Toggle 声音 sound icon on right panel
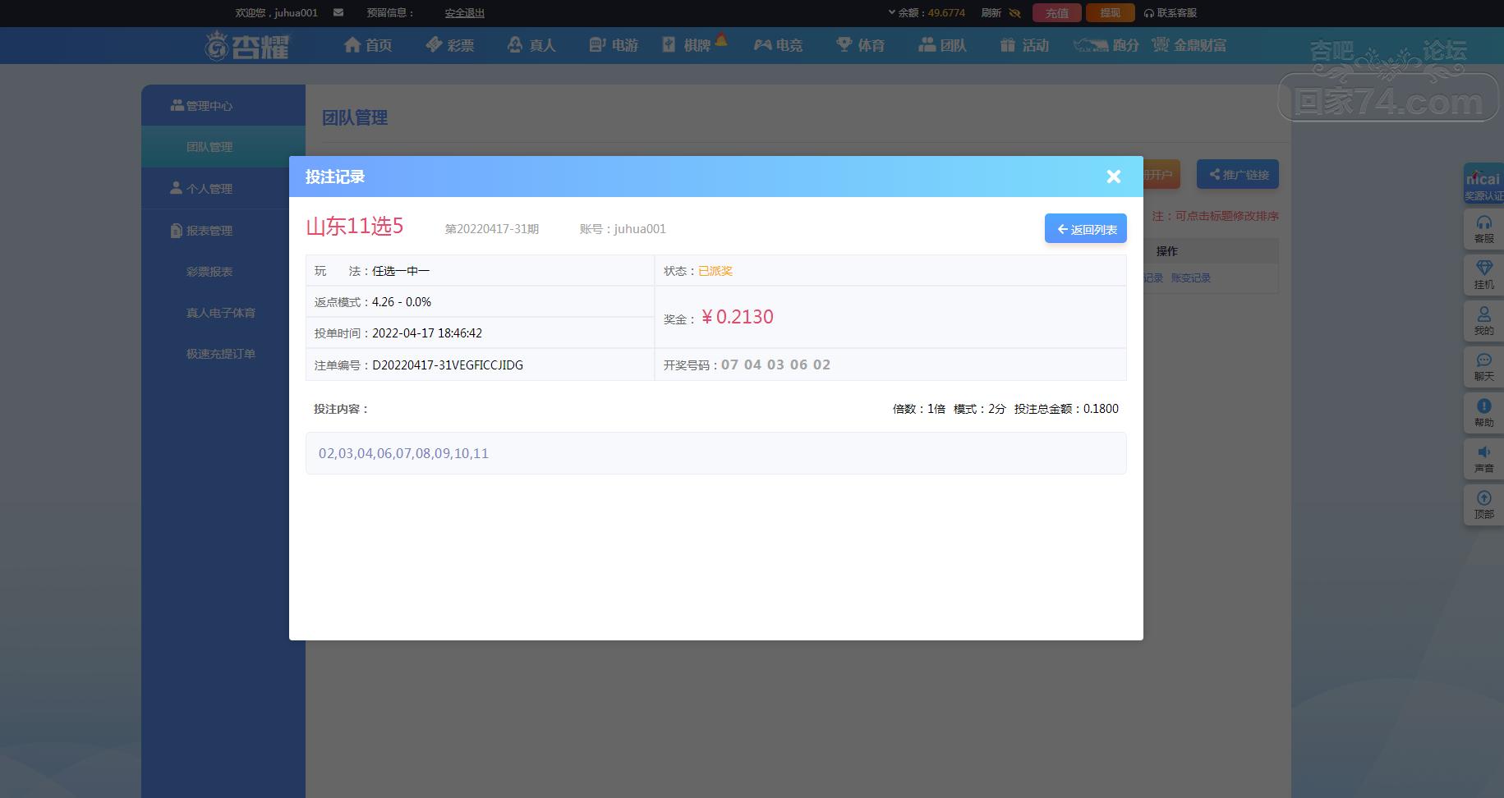Image resolution: width=1504 pixels, height=798 pixels. click(x=1483, y=459)
